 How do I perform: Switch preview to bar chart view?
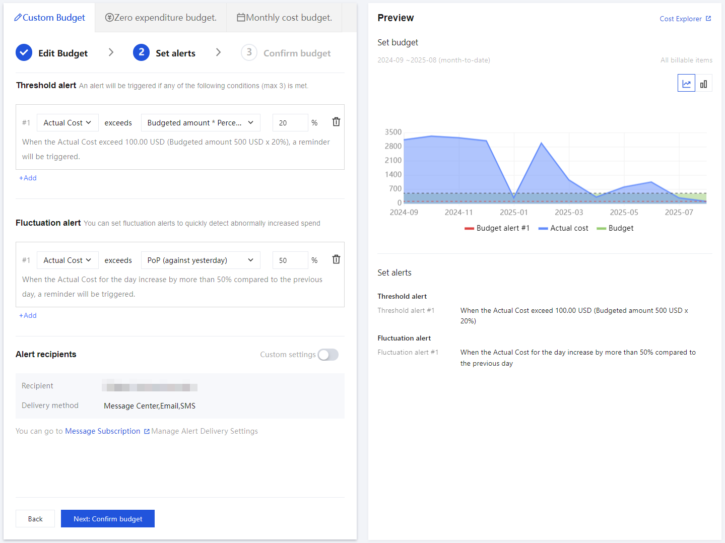point(703,84)
